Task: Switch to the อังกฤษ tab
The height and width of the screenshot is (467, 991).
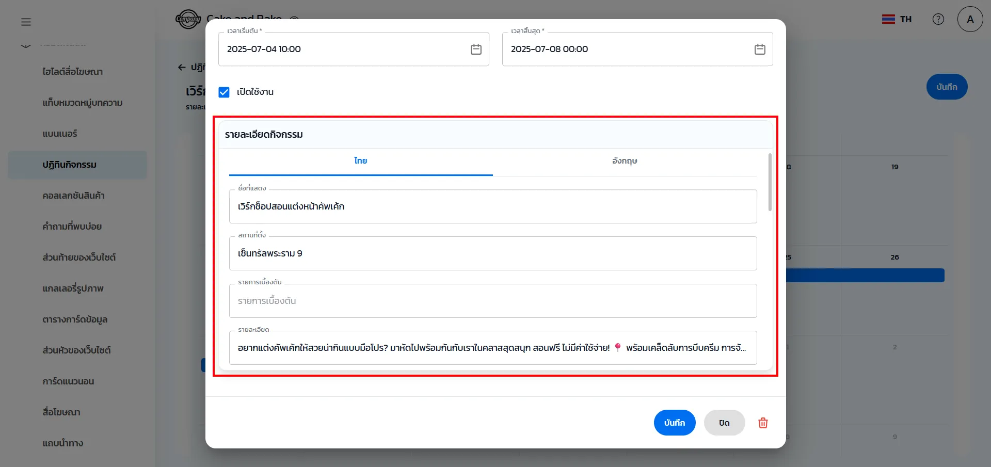Action: click(x=625, y=161)
